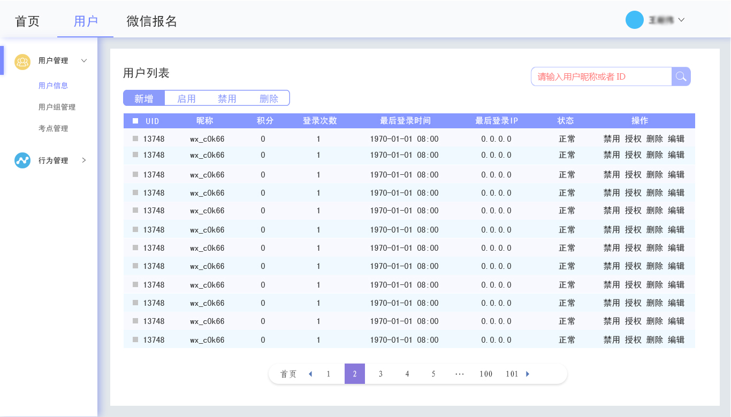This screenshot has width=731, height=417.
Task: Click the 启用 button above the table
Action: [186, 99]
